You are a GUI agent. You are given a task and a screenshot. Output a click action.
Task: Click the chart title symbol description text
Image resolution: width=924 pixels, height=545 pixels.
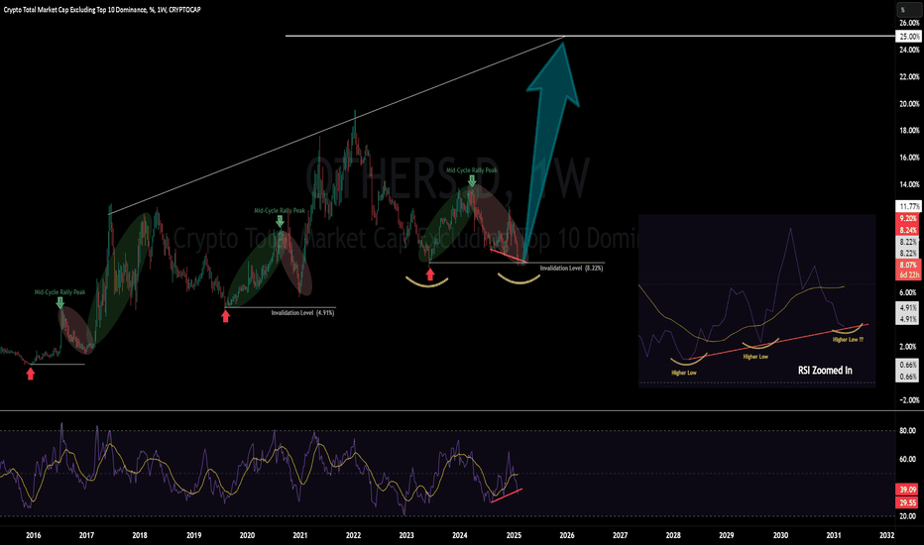pos(102,10)
